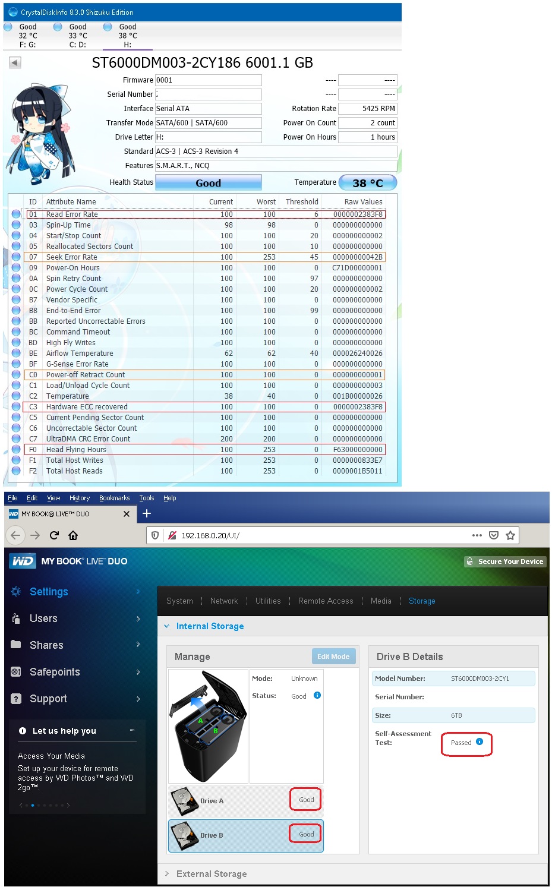Click the insecure connection lock icon
The image size is (552, 890).
[x=172, y=535]
